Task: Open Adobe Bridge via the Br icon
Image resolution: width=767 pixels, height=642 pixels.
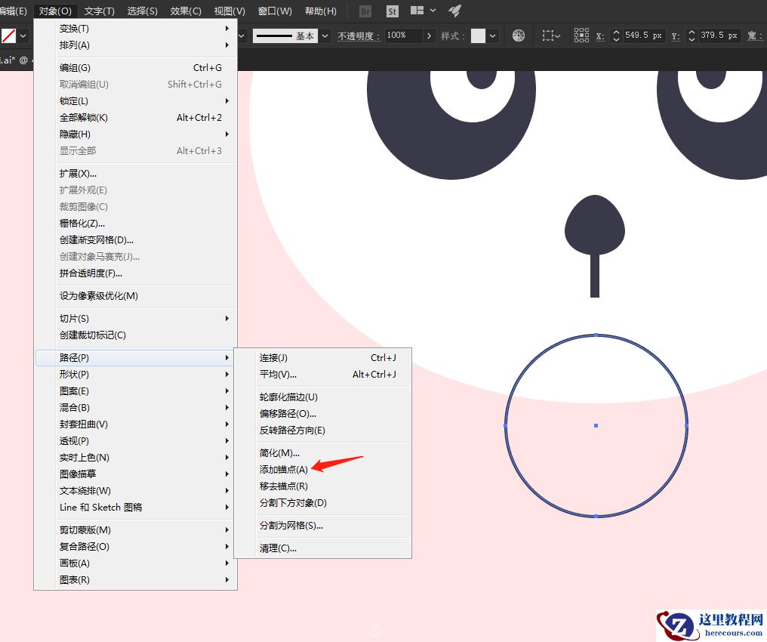Action: click(364, 11)
